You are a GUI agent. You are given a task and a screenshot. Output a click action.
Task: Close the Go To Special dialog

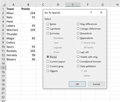coord(101,12)
